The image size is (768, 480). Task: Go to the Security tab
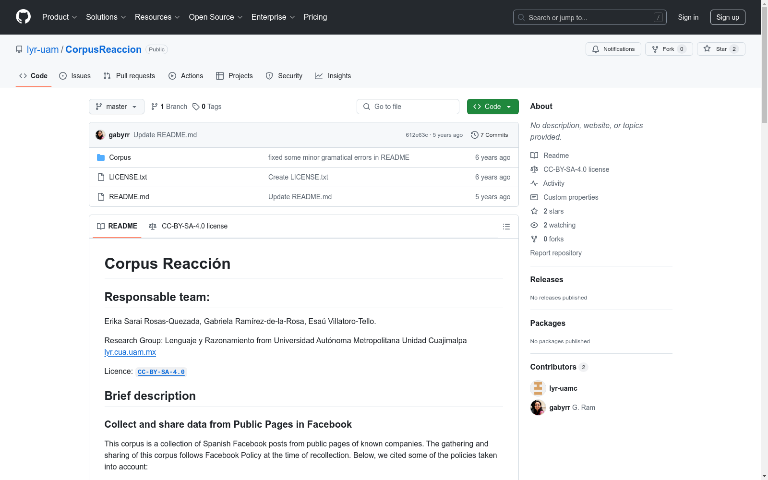click(x=284, y=76)
